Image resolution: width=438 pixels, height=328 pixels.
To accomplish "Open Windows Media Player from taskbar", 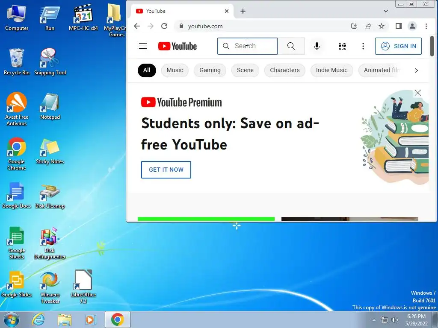I will coord(90,319).
